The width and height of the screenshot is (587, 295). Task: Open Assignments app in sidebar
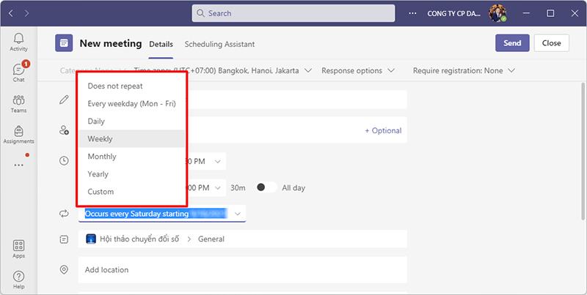pyautogui.click(x=19, y=135)
